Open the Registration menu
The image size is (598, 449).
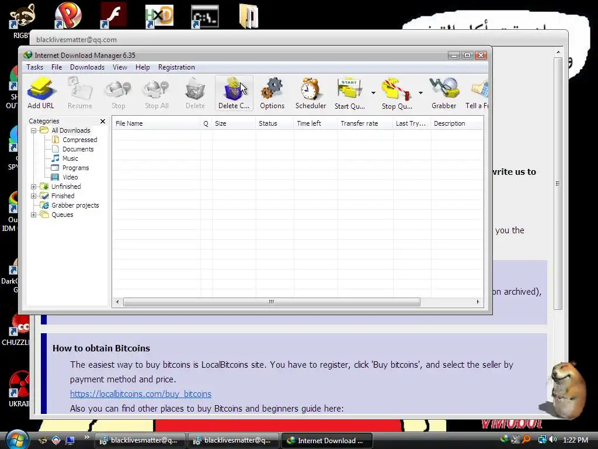pos(176,67)
